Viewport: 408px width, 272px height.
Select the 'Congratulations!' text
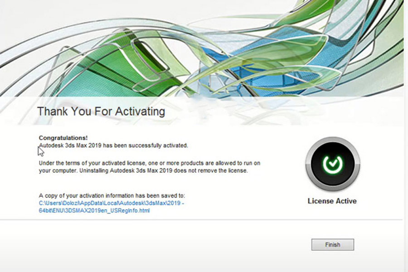63,138
